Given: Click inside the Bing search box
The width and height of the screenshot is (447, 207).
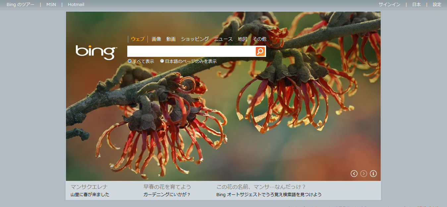Looking at the screenshot, I should (191, 51).
